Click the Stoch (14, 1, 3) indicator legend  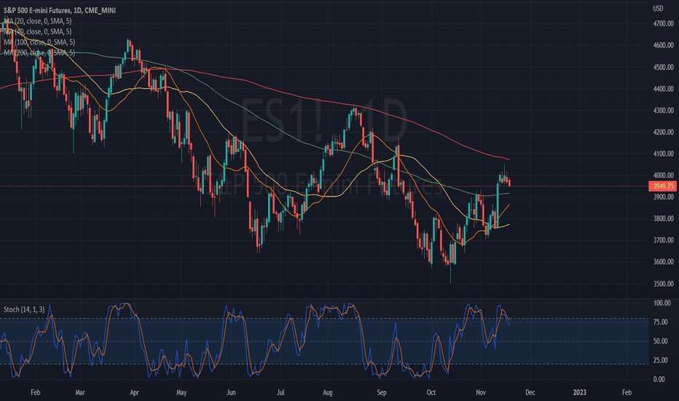[x=24, y=310]
